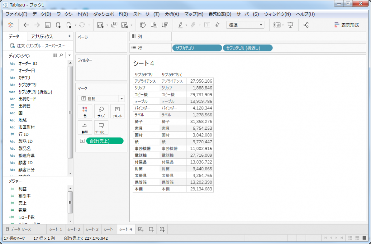Open the Dimensions pane dropdown arrow
The width and height of the screenshot is (371, 244).
[x=69, y=55]
